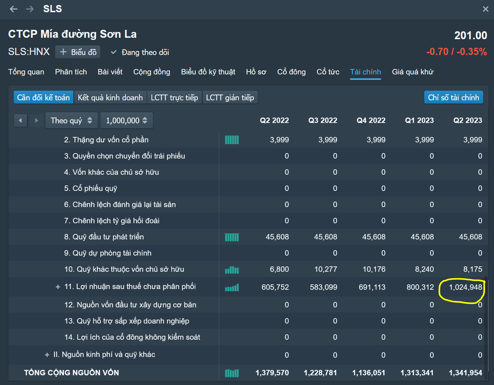Click the -0.70 / -0.35% price change
The image size is (494, 385).
[x=457, y=52]
